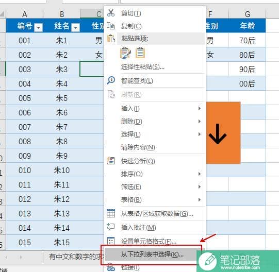Click the Smart Lookup magnifier icon
The image size is (279, 272).
point(111,80)
